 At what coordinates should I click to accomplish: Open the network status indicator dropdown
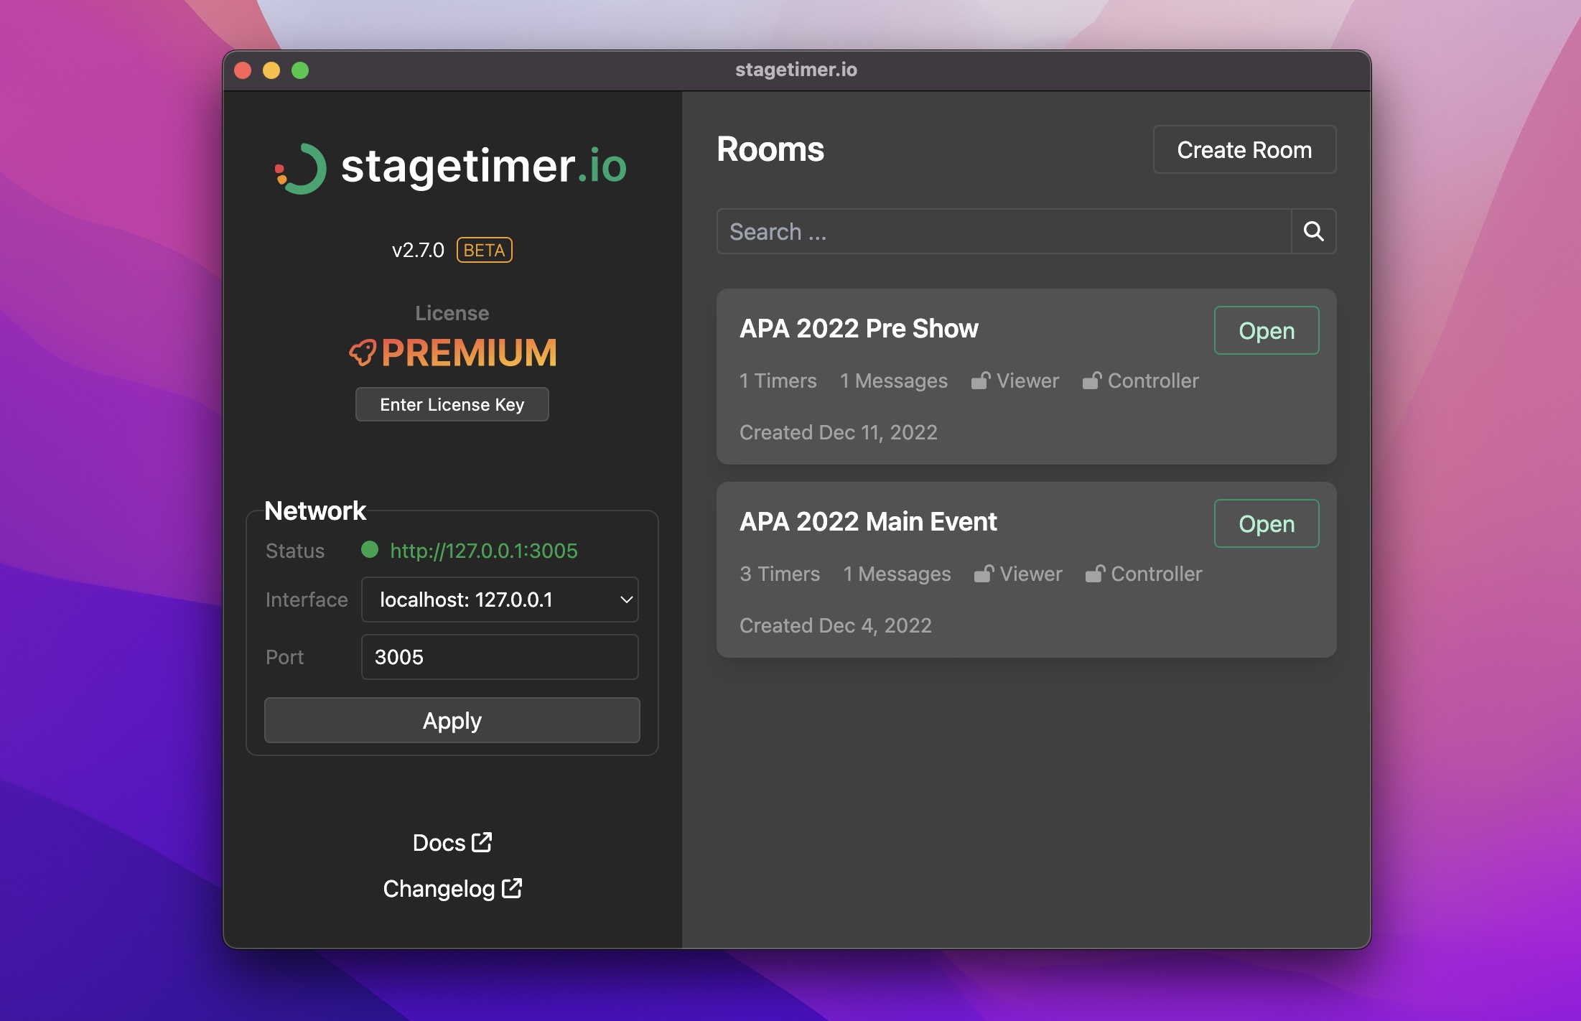coord(503,600)
